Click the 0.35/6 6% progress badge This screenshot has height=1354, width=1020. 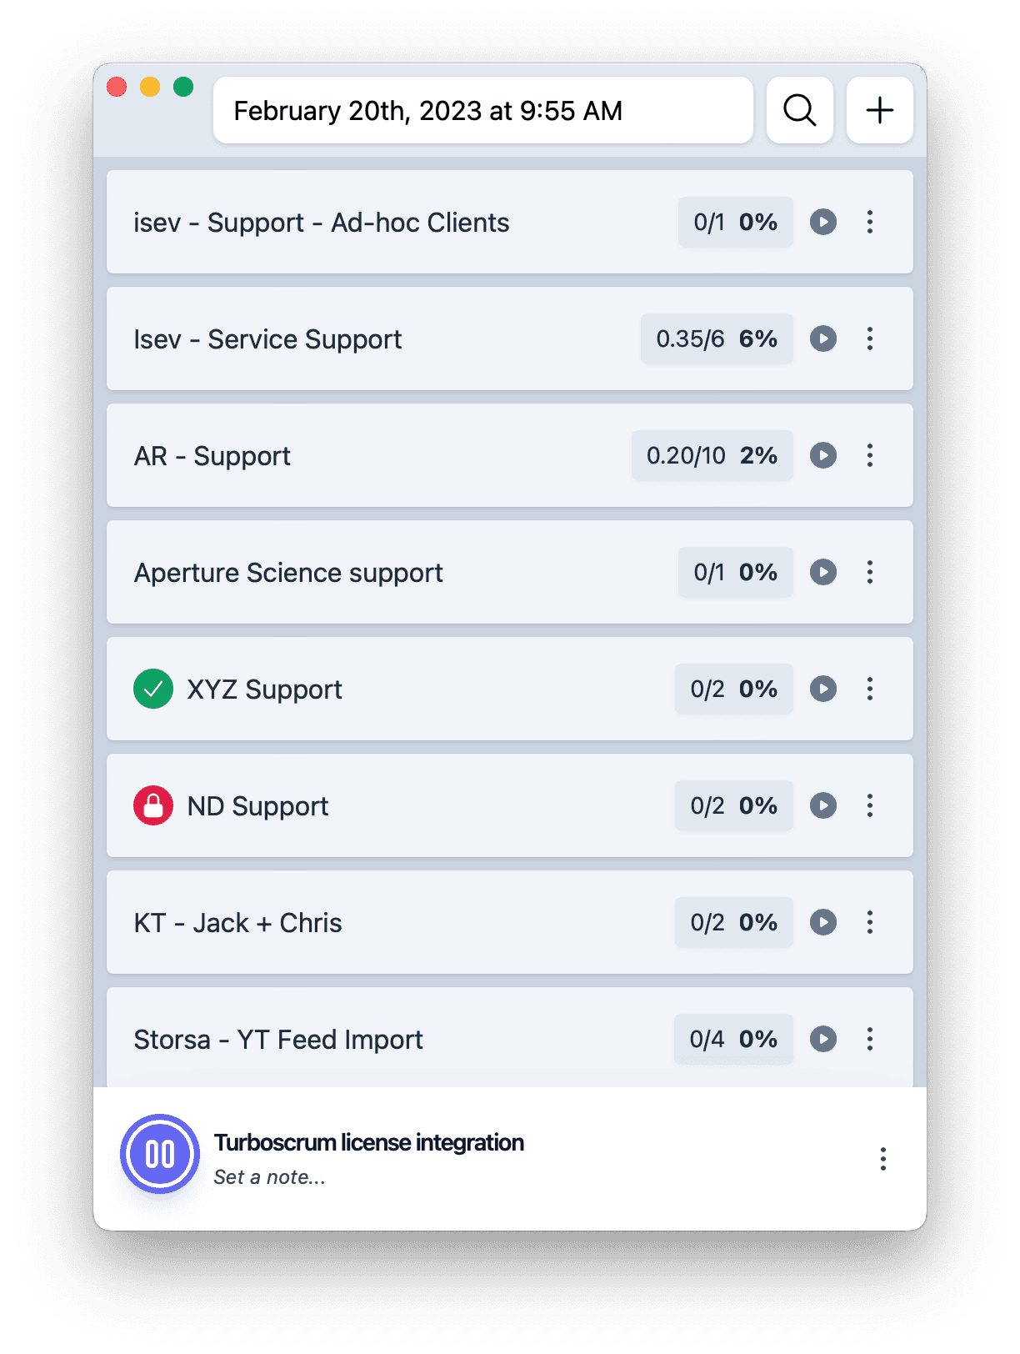(717, 338)
